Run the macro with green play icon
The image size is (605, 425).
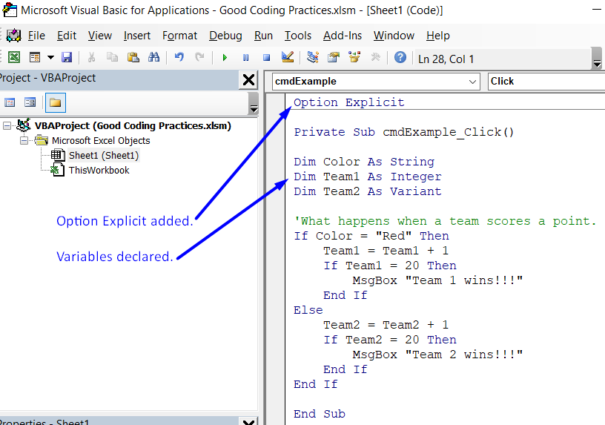tap(225, 58)
